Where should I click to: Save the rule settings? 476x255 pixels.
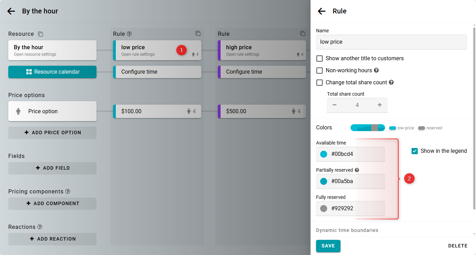[x=328, y=246]
